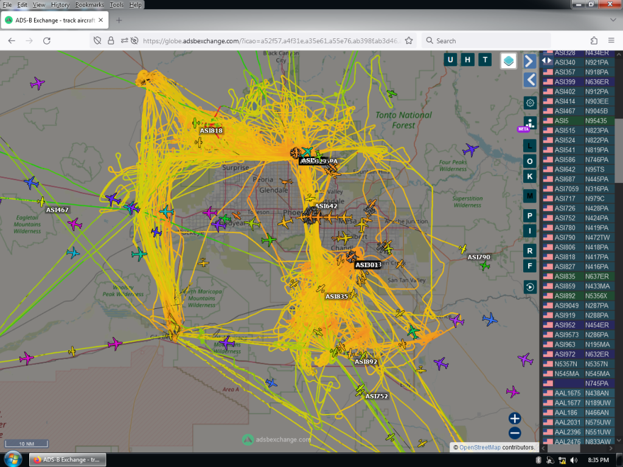Click the site lock icon

[111, 41]
